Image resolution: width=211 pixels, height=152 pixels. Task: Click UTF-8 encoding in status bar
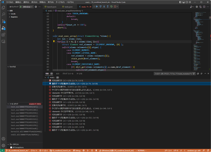pos(176,150)
